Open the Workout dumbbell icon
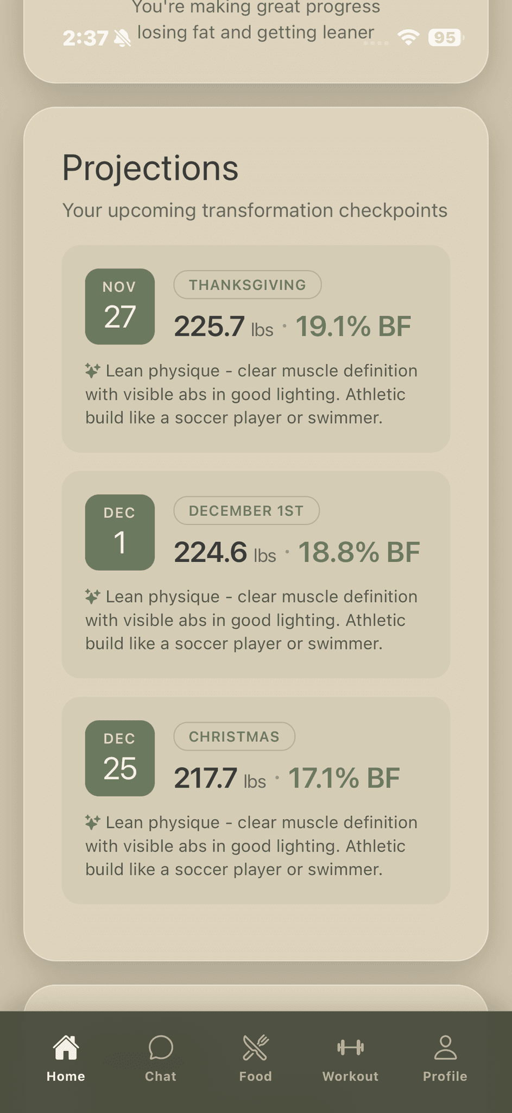The image size is (512, 1113). [350, 1047]
